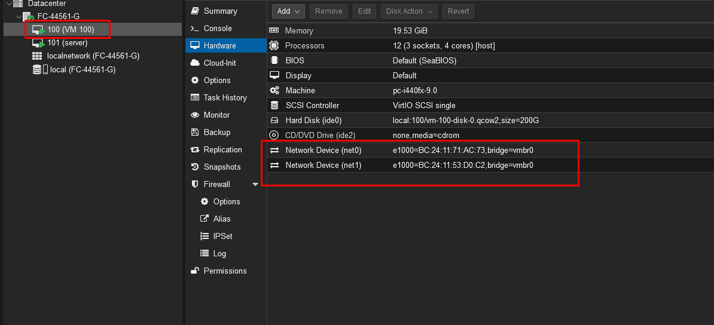Click the Replication arrows icon
The height and width of the screenshot is (325, 714).
194,149
